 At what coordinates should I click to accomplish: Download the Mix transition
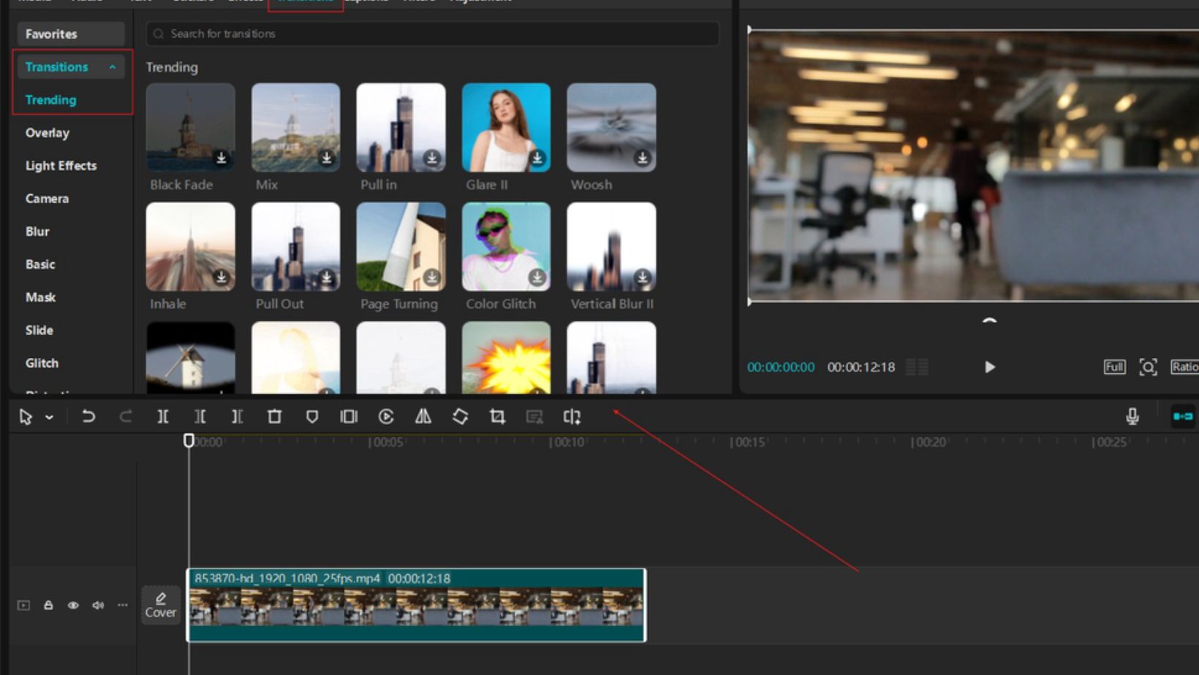click(327, 158)
